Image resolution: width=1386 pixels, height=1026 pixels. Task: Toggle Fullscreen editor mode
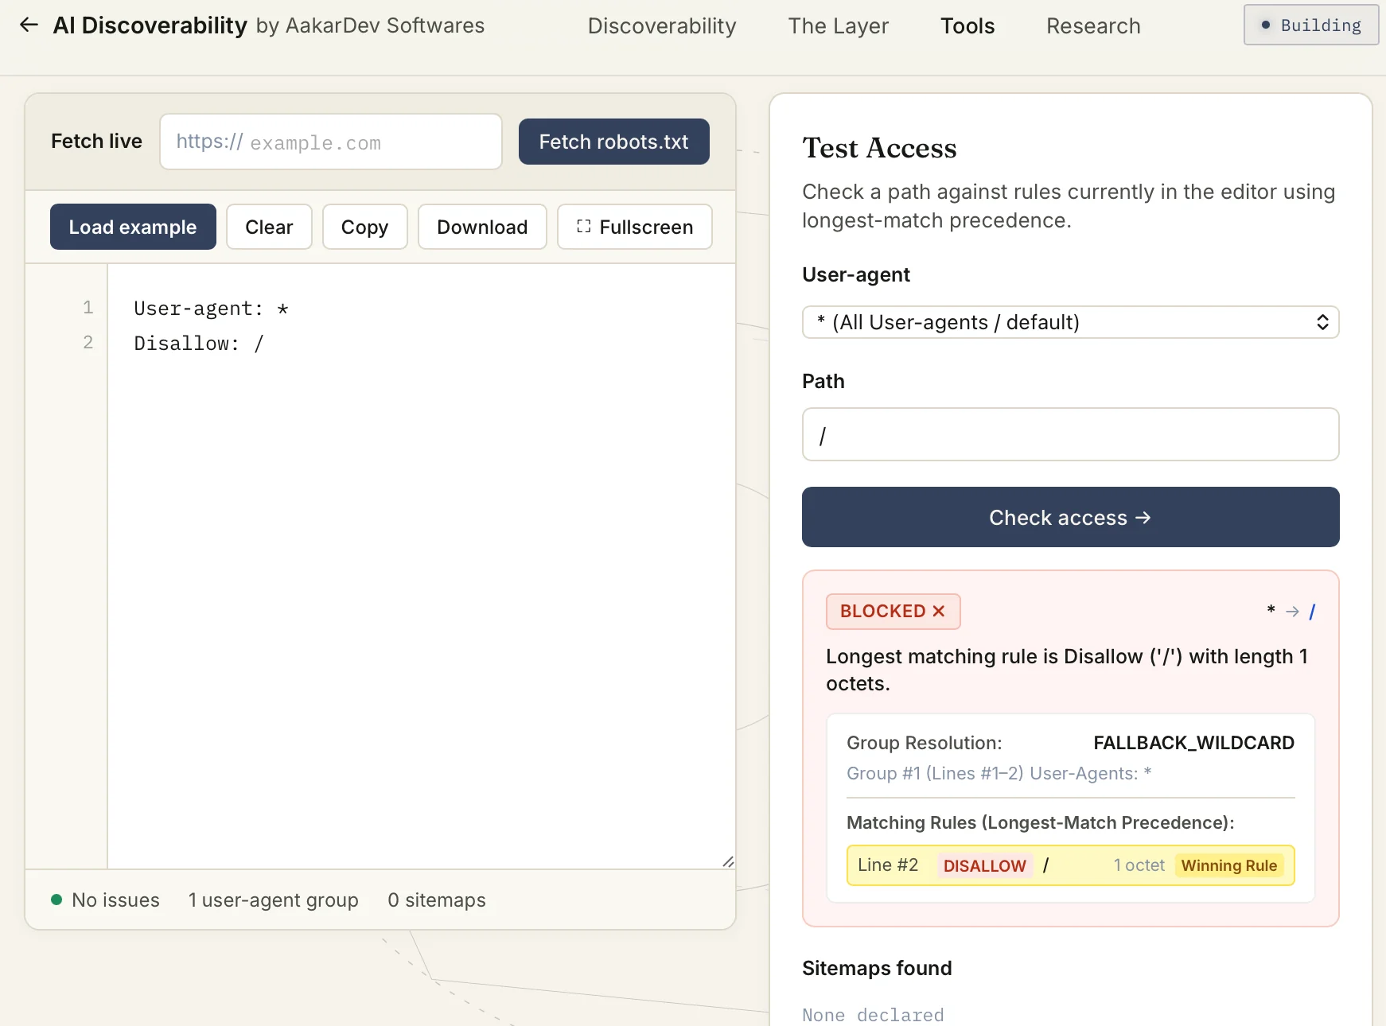pos(634,227)
